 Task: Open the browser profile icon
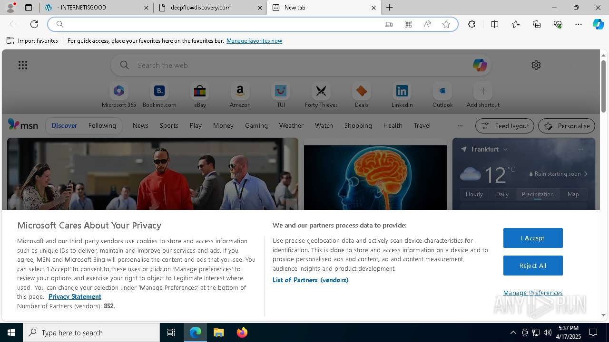[x=10, y=8]
